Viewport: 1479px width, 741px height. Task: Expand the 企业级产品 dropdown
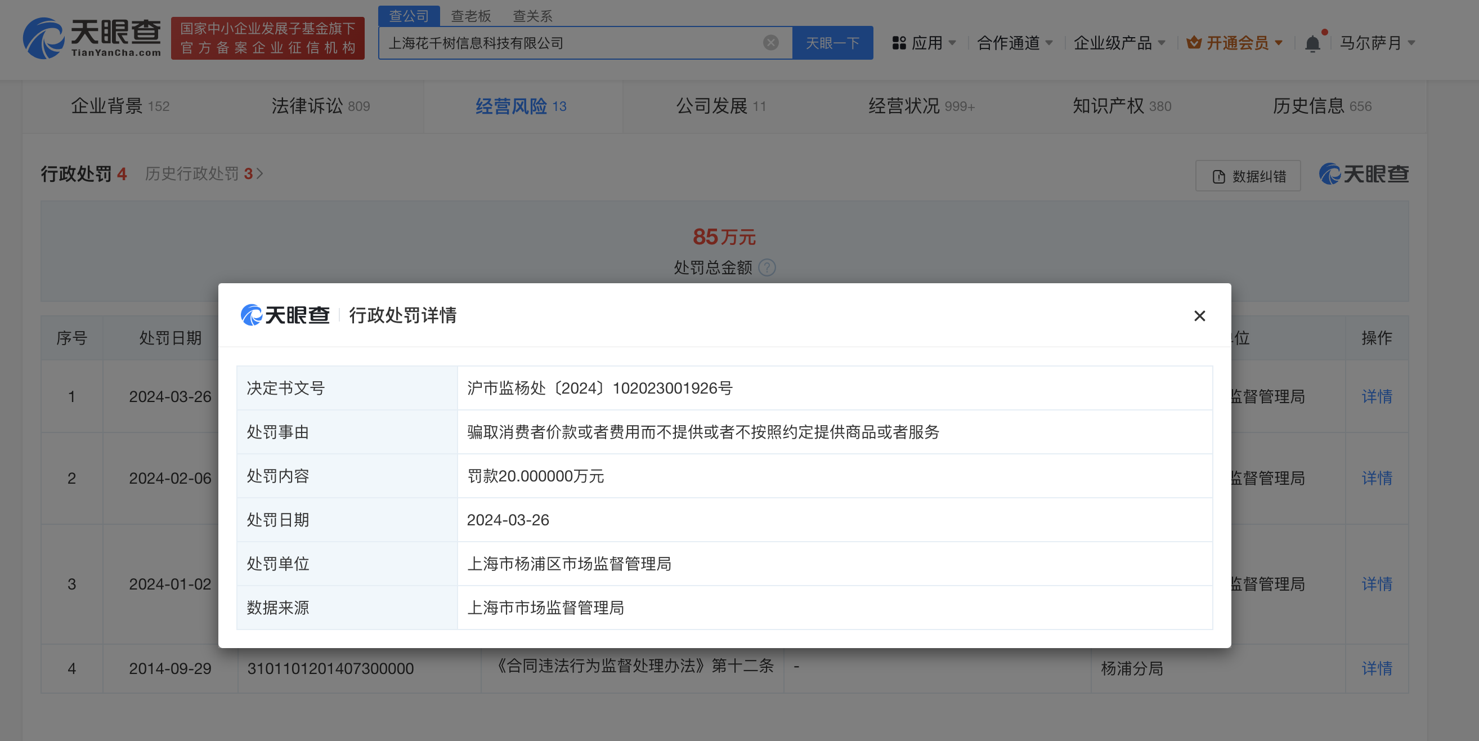(x=1118, y=43)
